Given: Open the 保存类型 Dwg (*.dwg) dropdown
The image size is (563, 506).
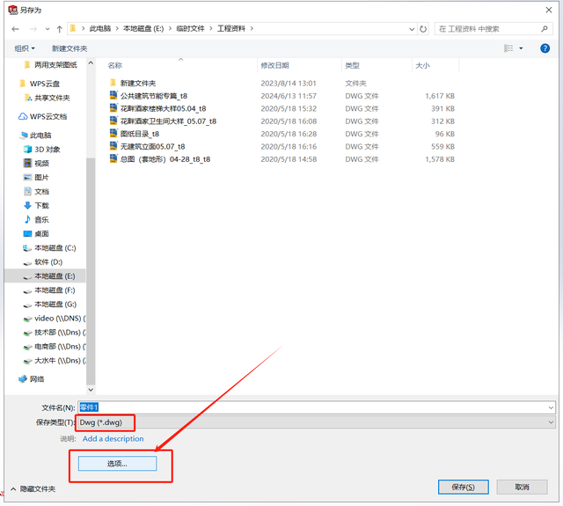Looking at the screenshot, I should click(x=317, y=422).
